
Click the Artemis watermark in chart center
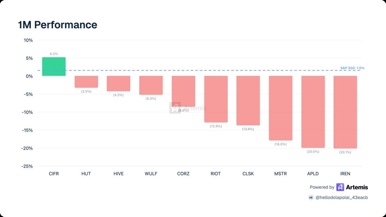tap(188, 108)
